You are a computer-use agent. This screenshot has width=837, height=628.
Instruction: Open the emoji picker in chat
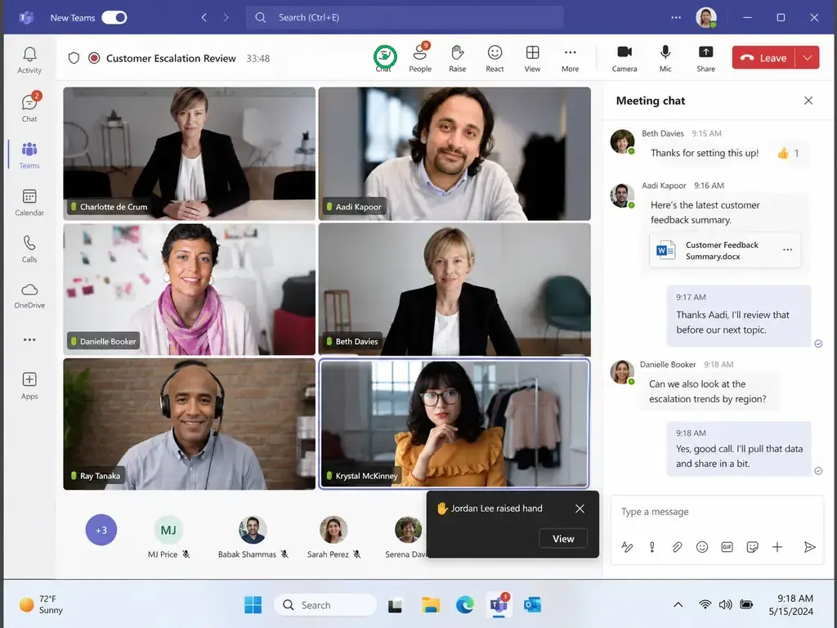pyautogui.click(x=702, y=547)
